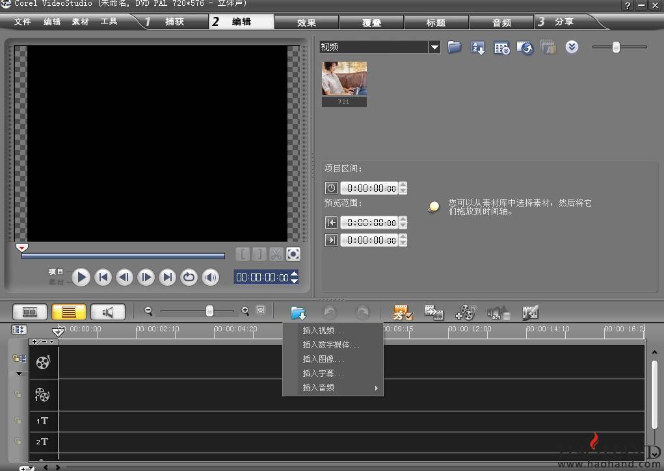Toggle ripple editing lock for video track
The image size is (664, 471).
[x=19, y=359]
